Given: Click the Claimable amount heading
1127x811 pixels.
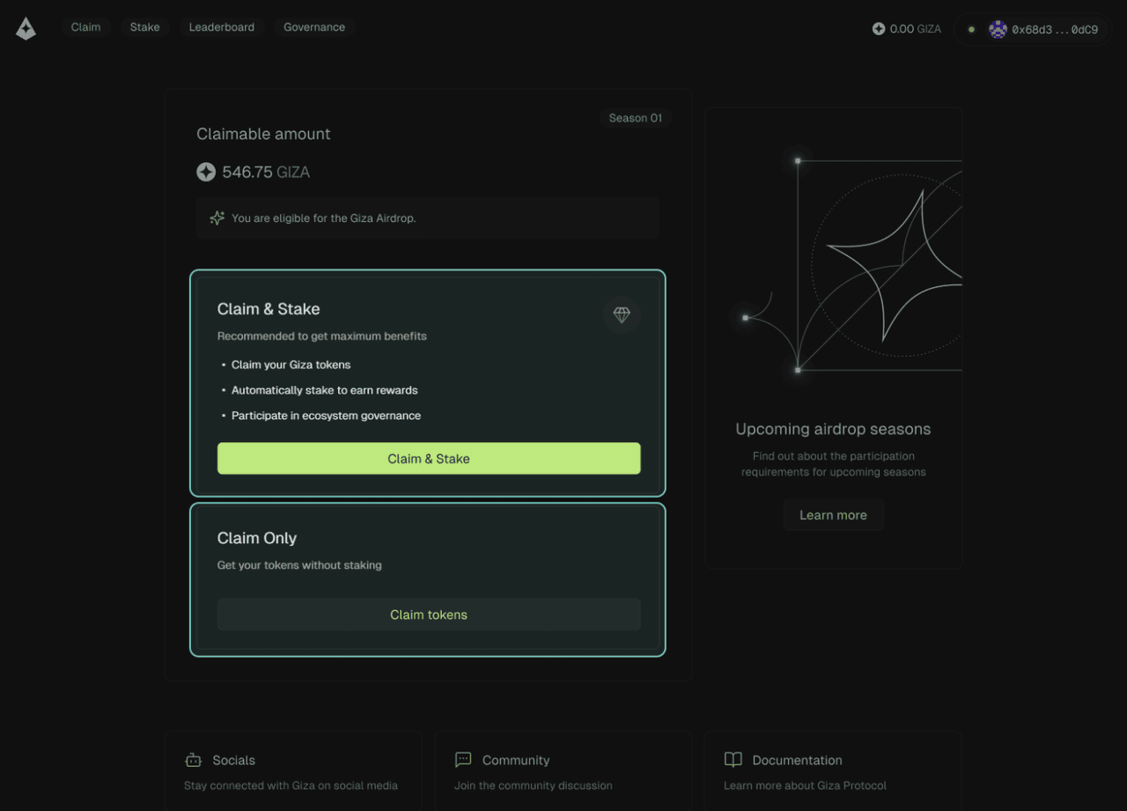Looking at the screenshot, I should pos(263,134).
